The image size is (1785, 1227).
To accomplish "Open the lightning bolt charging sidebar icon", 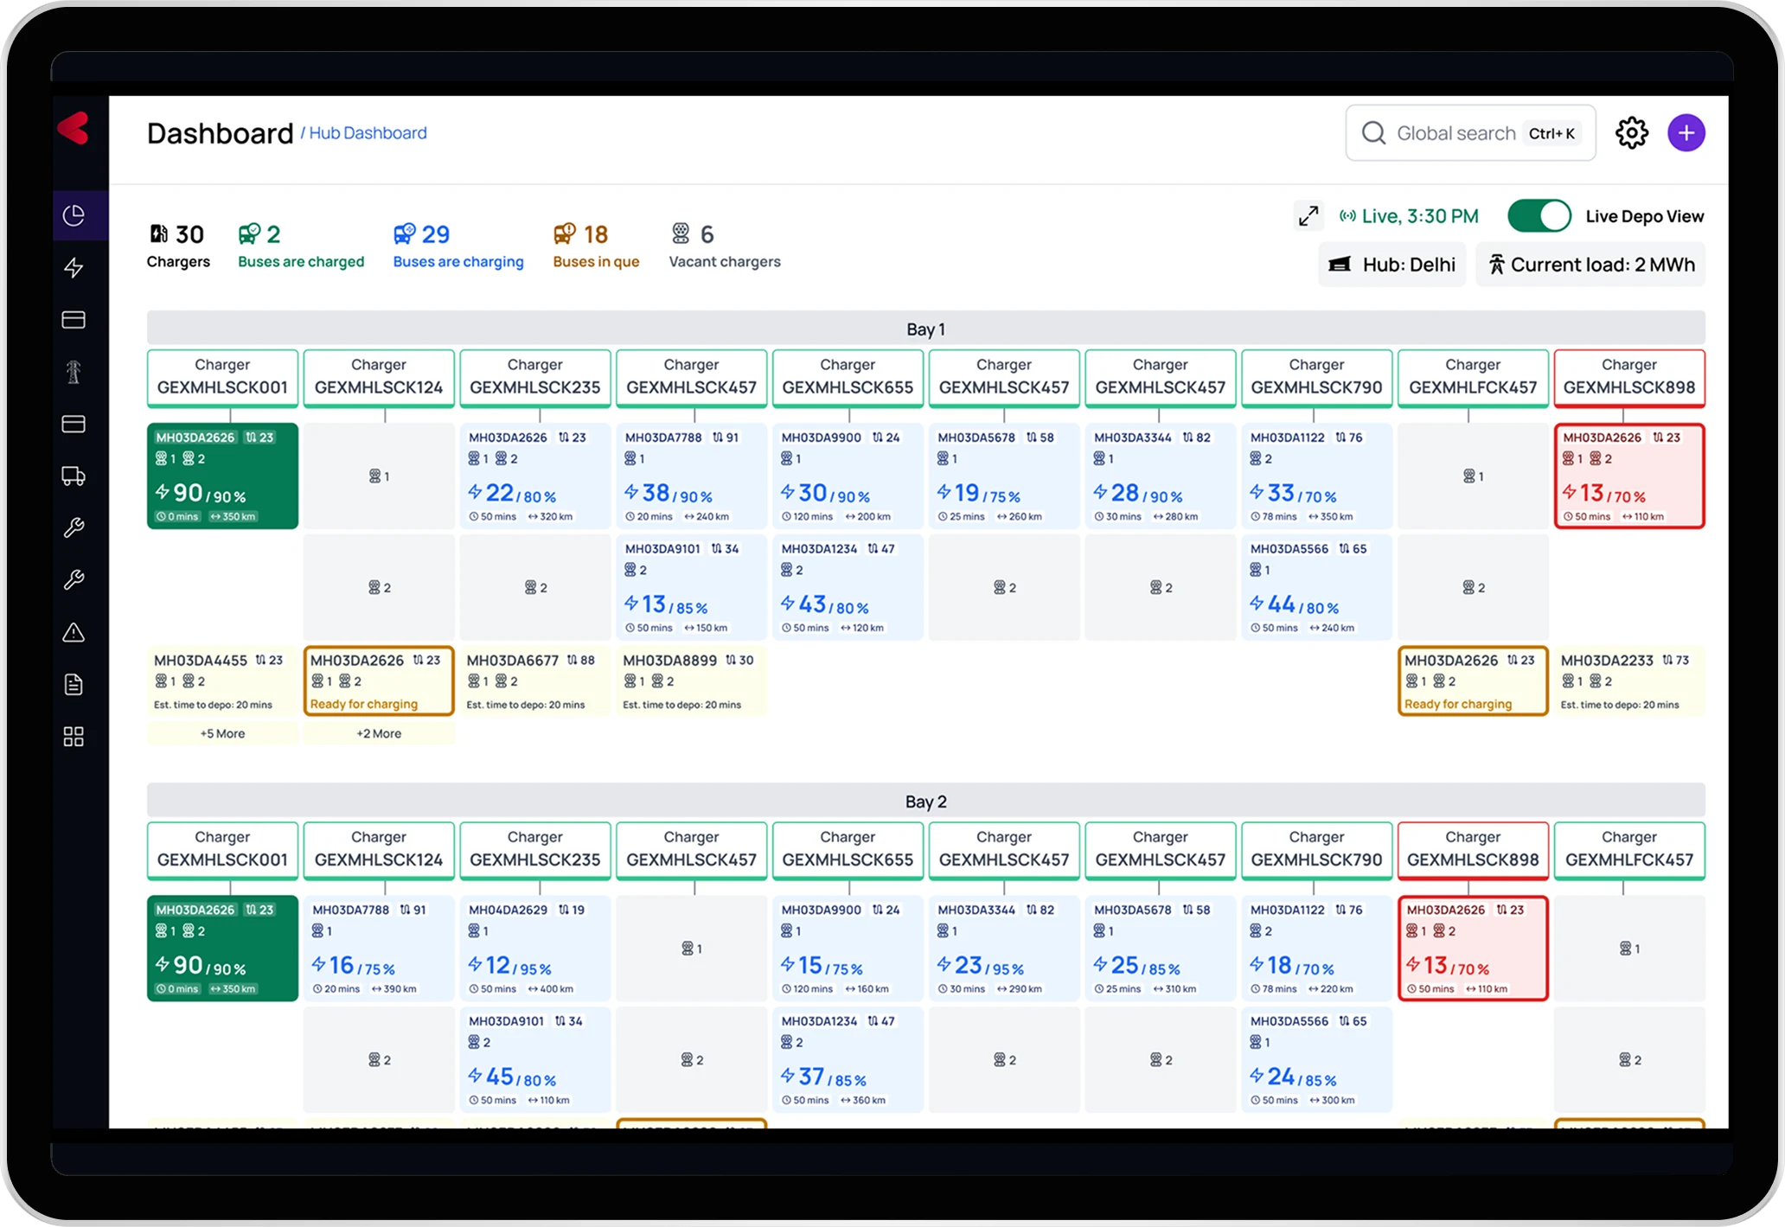I will [74, 267].
